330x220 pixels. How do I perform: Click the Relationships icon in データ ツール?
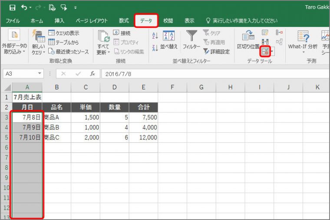279,42
